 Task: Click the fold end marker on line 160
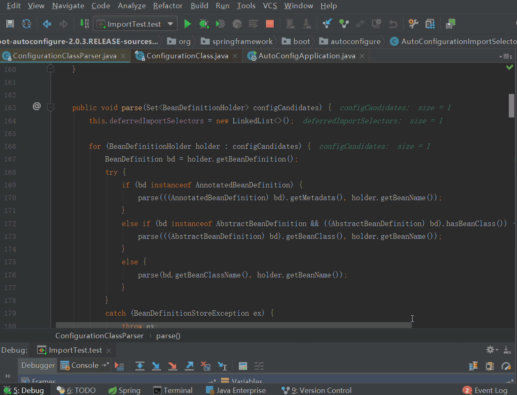(51, 69)
